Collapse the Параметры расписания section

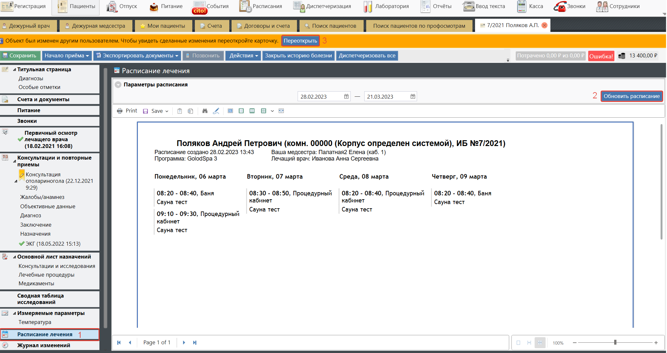tap(118, 85)
